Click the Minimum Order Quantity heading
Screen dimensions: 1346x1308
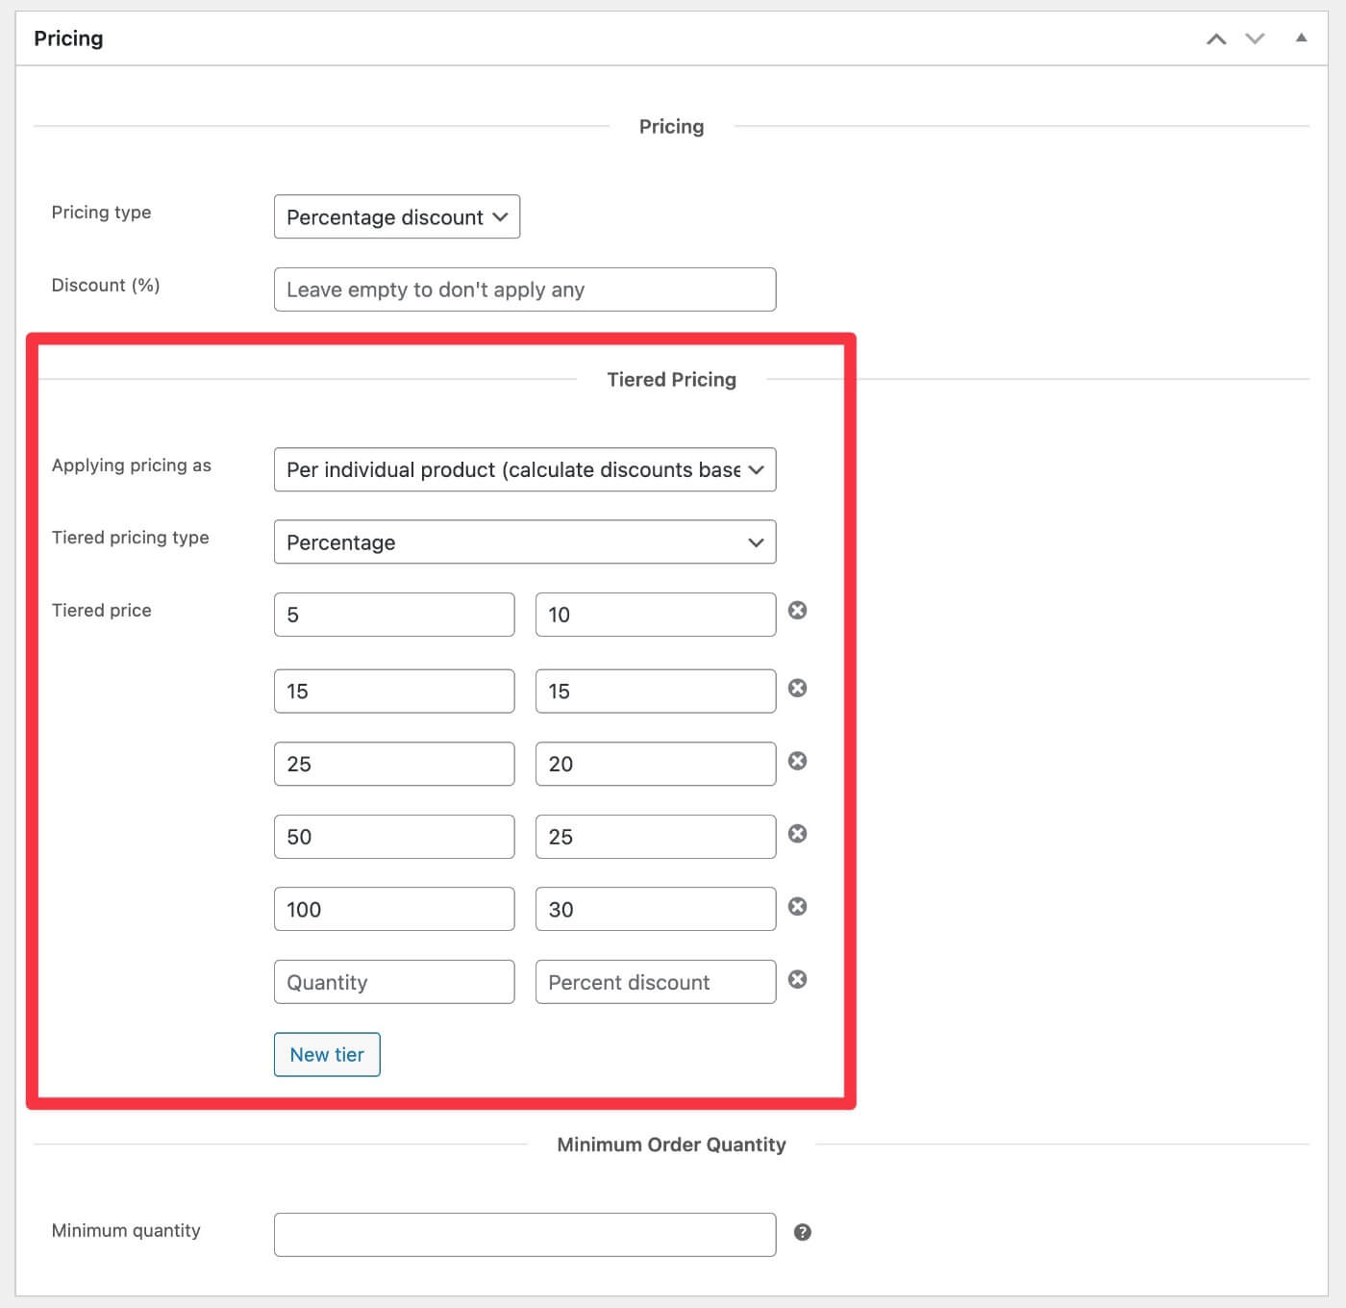click(x=672, y=1144)
